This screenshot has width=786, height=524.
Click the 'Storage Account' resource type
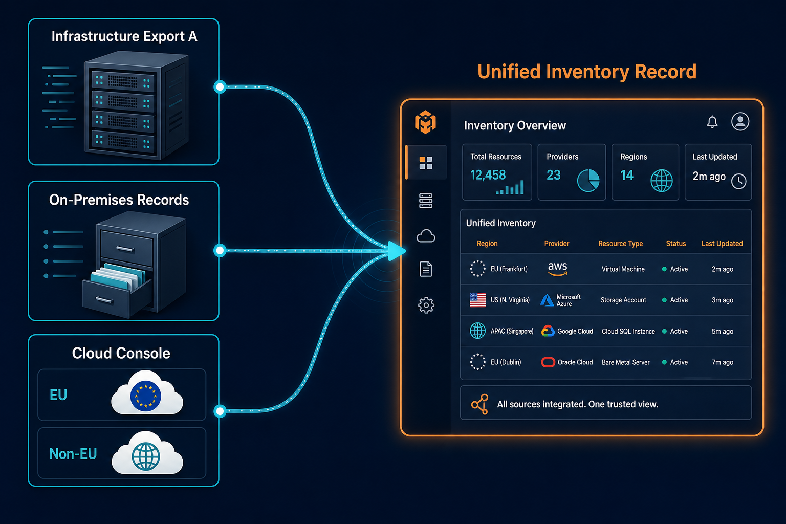623,300
